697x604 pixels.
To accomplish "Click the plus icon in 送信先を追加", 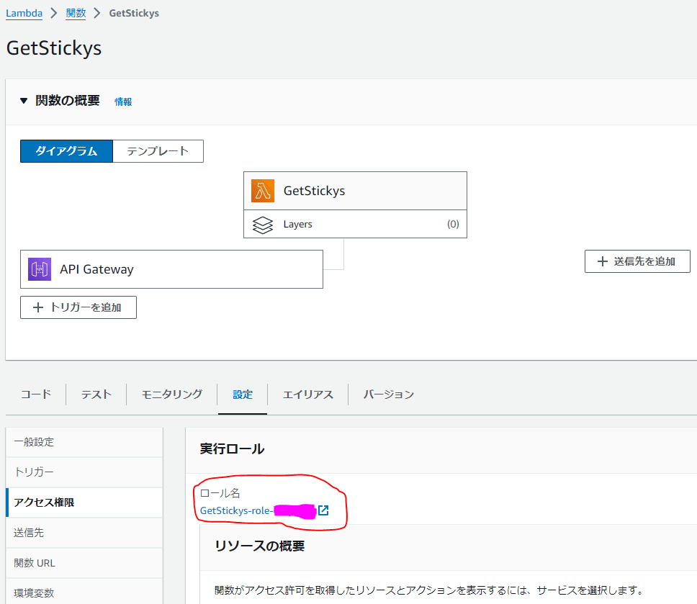I will tap(603, 261).
